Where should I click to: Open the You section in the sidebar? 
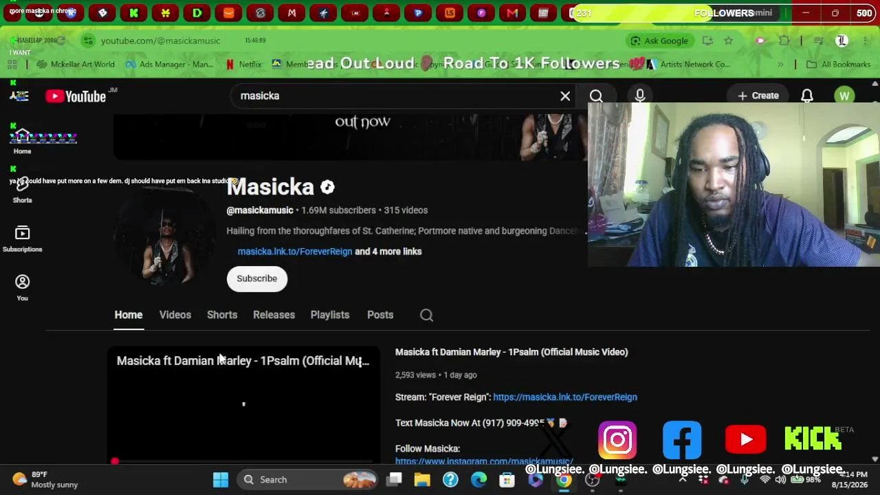coord(22,288)
